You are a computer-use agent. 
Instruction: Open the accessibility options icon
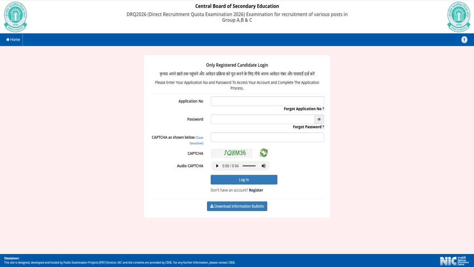(464, 39)
